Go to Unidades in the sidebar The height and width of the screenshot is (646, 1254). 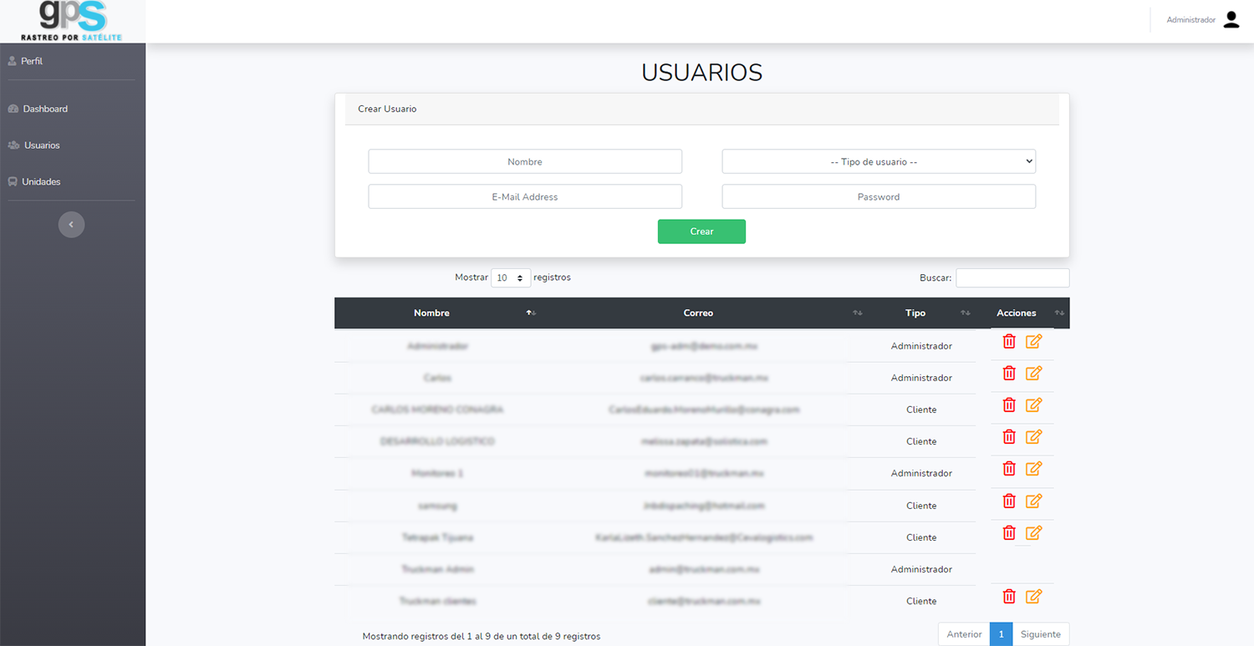[x=41, y=181]
